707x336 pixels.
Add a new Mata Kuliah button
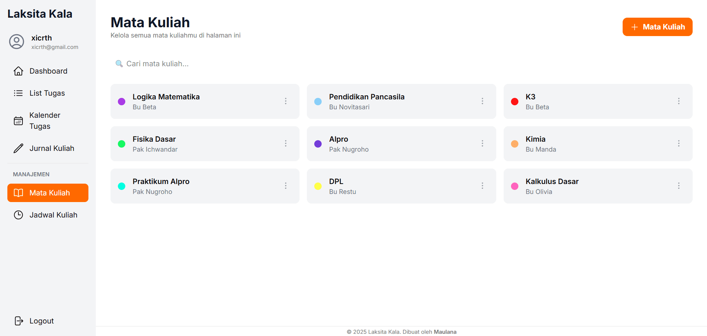point(657,27)
